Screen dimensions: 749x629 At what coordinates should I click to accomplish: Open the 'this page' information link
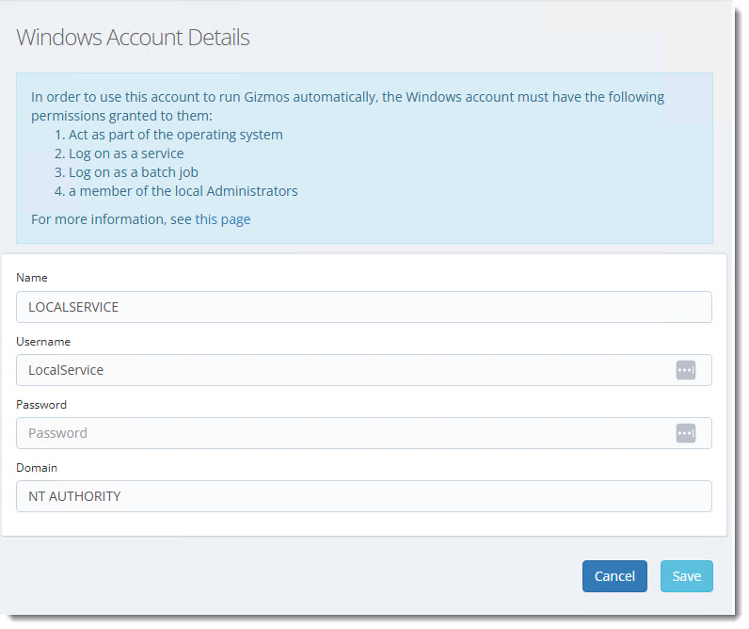click(223, 219)
